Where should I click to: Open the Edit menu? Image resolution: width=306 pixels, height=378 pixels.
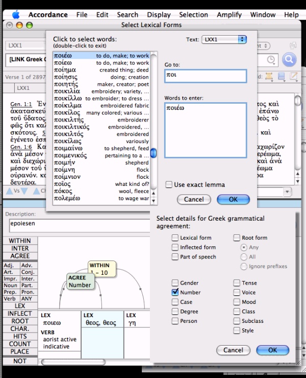click(102, 15)
